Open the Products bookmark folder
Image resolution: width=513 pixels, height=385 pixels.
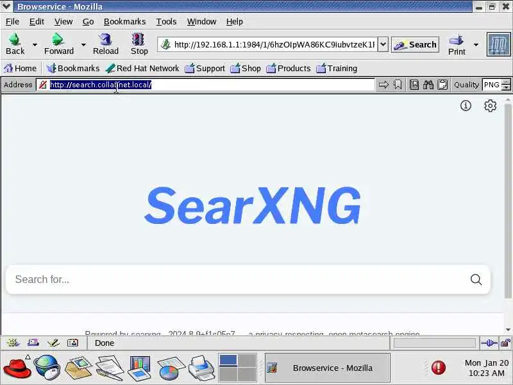(288, 69)
